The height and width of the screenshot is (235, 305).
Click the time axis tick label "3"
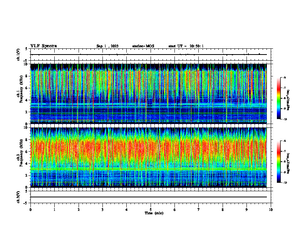(102, 210)
